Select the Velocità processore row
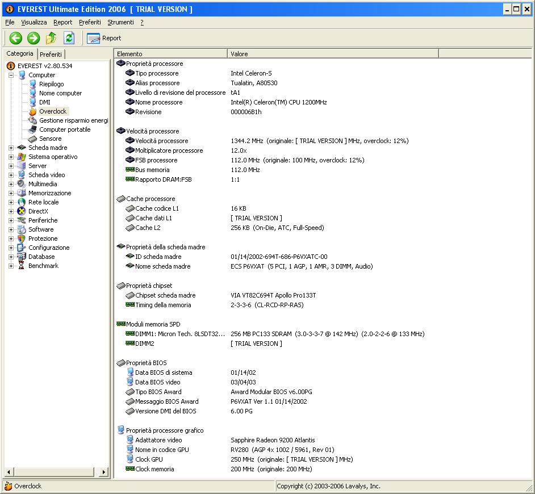Viewport: 535px width, 494px height. (x=267, y=141)
